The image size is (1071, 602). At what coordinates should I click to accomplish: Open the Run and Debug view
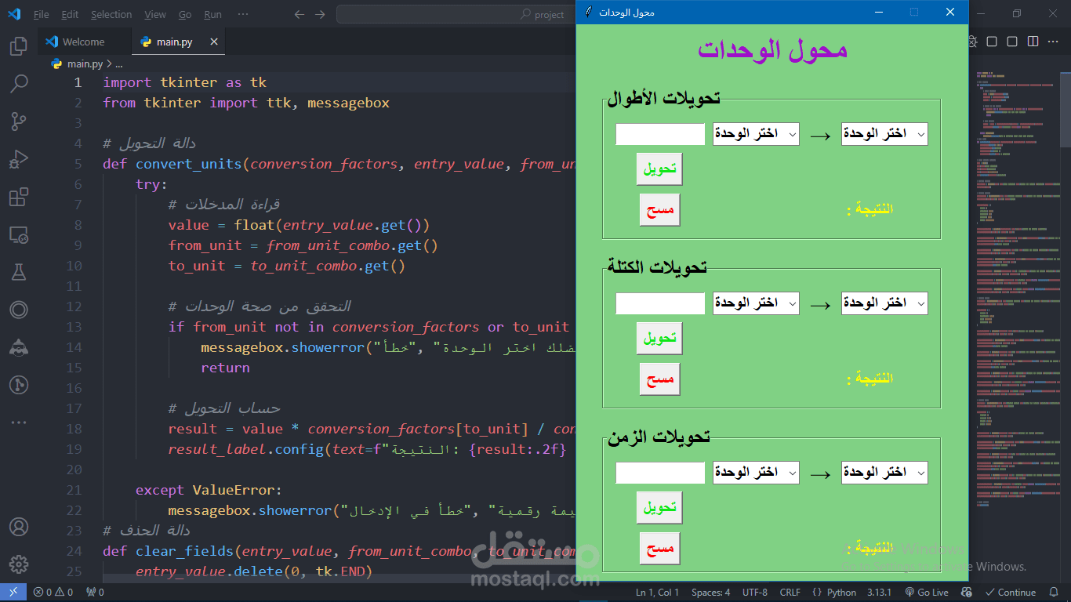coord(19,159)
